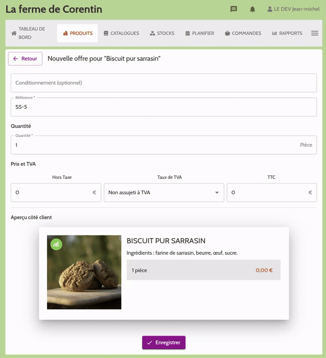
Task: Click the La ferme de Corentin title
Action: point(53,9)
